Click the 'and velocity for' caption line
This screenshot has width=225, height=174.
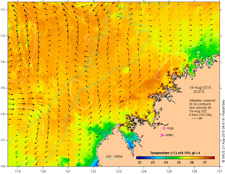point(200,108)
